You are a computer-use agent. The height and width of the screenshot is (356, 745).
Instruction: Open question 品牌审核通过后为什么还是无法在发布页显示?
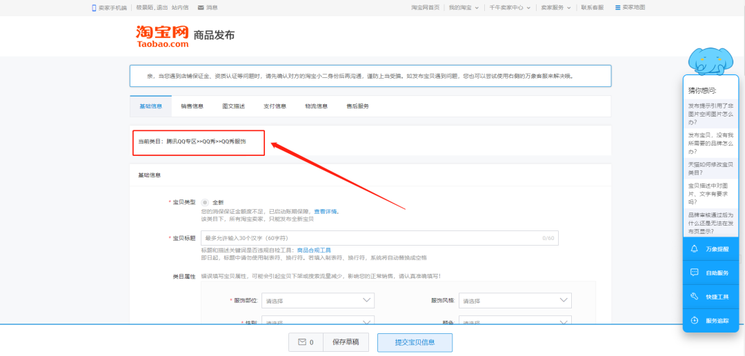[x=711, y=223]
